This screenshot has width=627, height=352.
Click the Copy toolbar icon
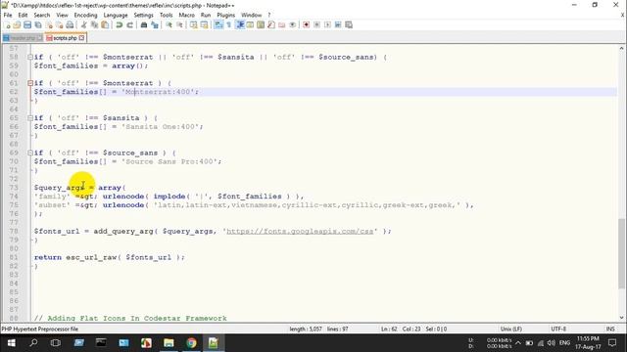pos(94,24)
